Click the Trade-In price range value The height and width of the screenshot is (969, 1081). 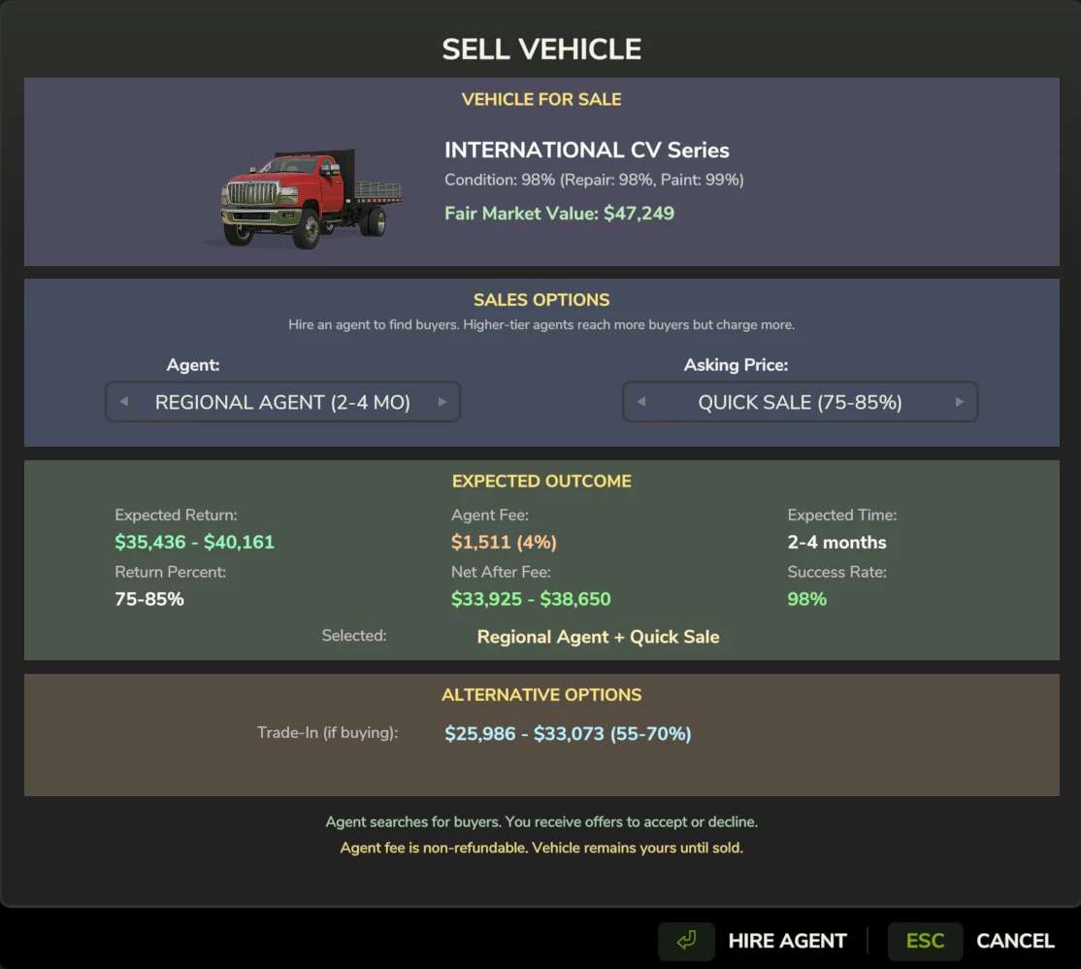[x=568, y=734]
